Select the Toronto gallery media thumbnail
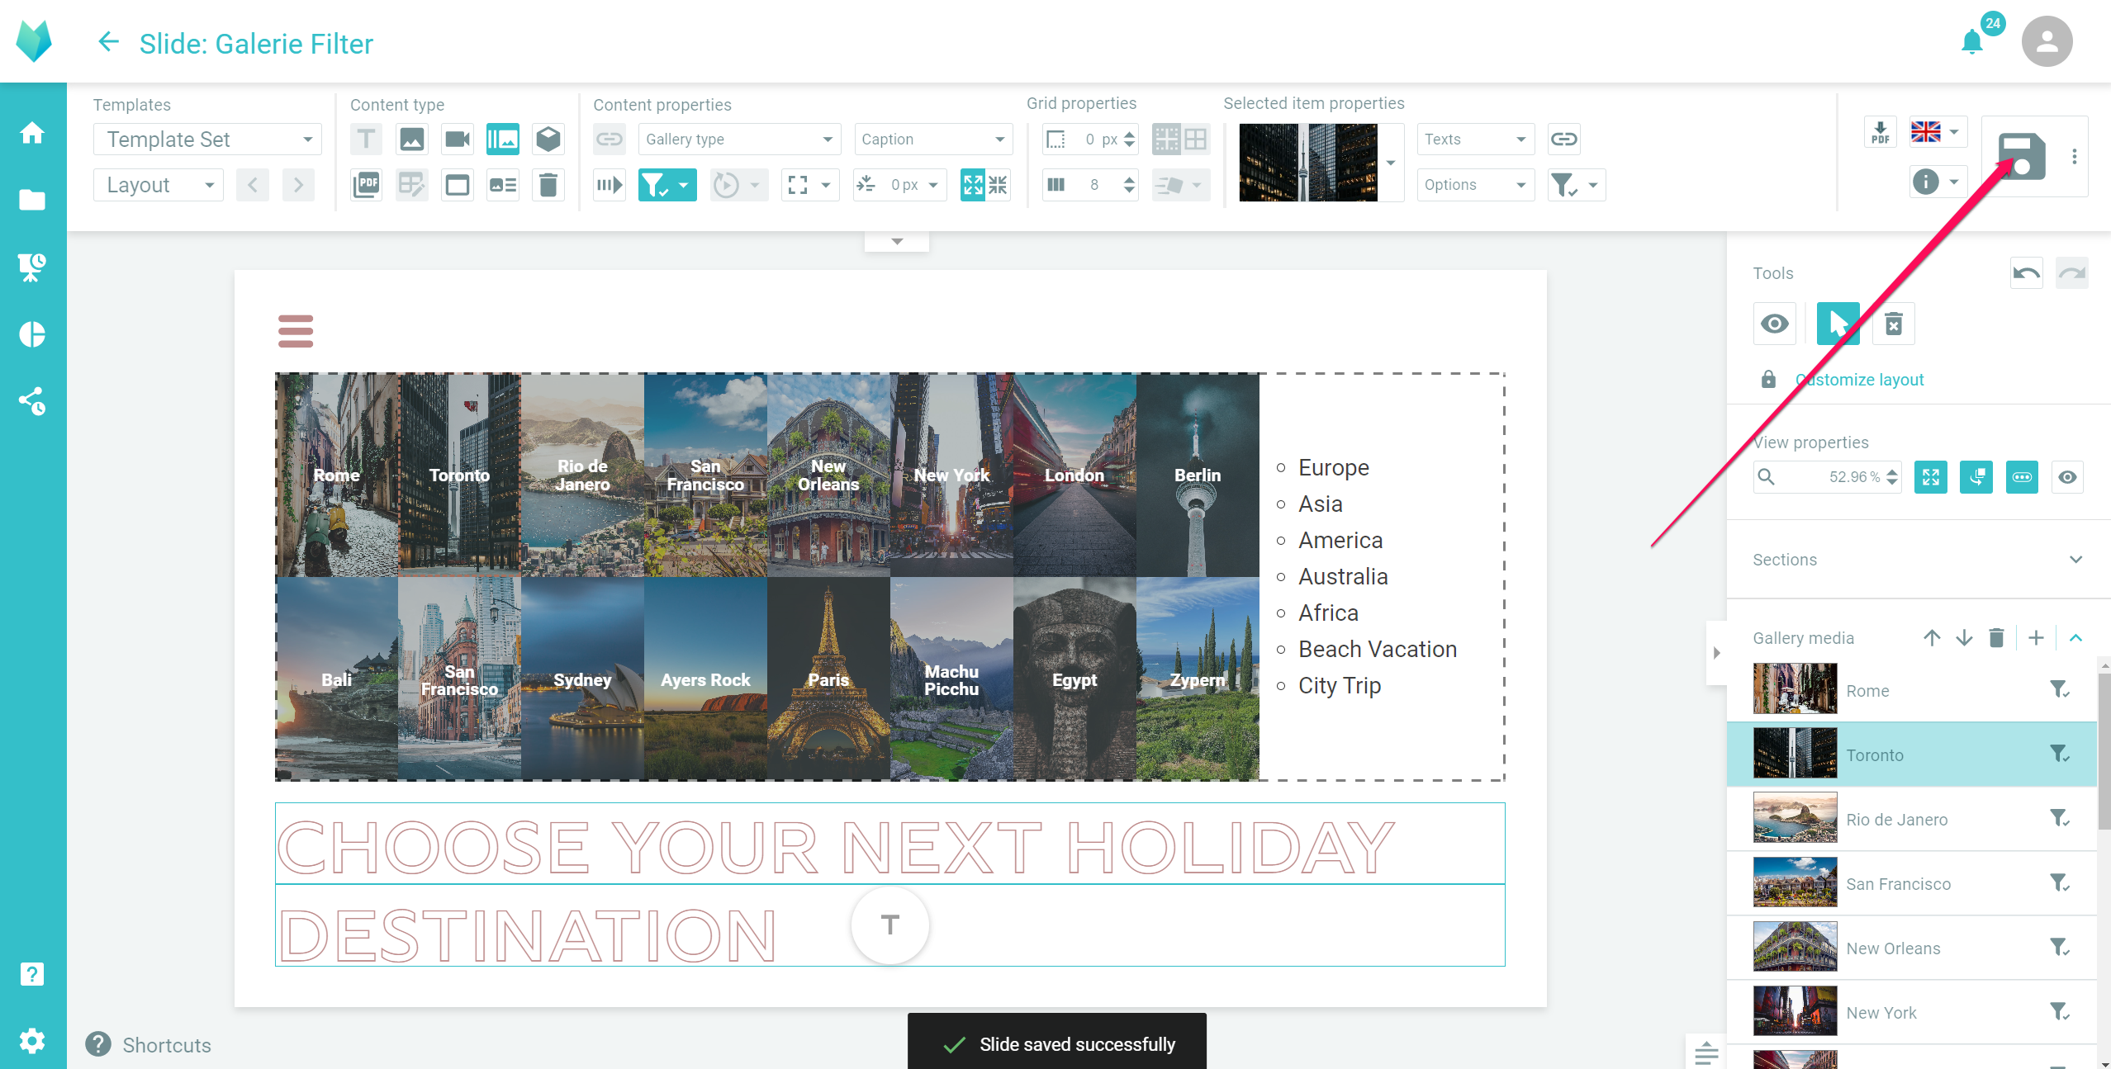The width and height of the screenshot is (2111, 1069). 1795,753
